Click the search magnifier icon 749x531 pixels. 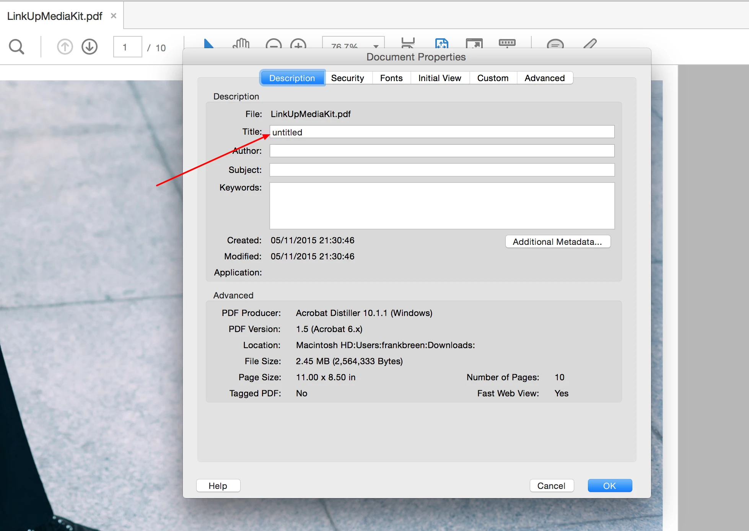coord(16,47)
